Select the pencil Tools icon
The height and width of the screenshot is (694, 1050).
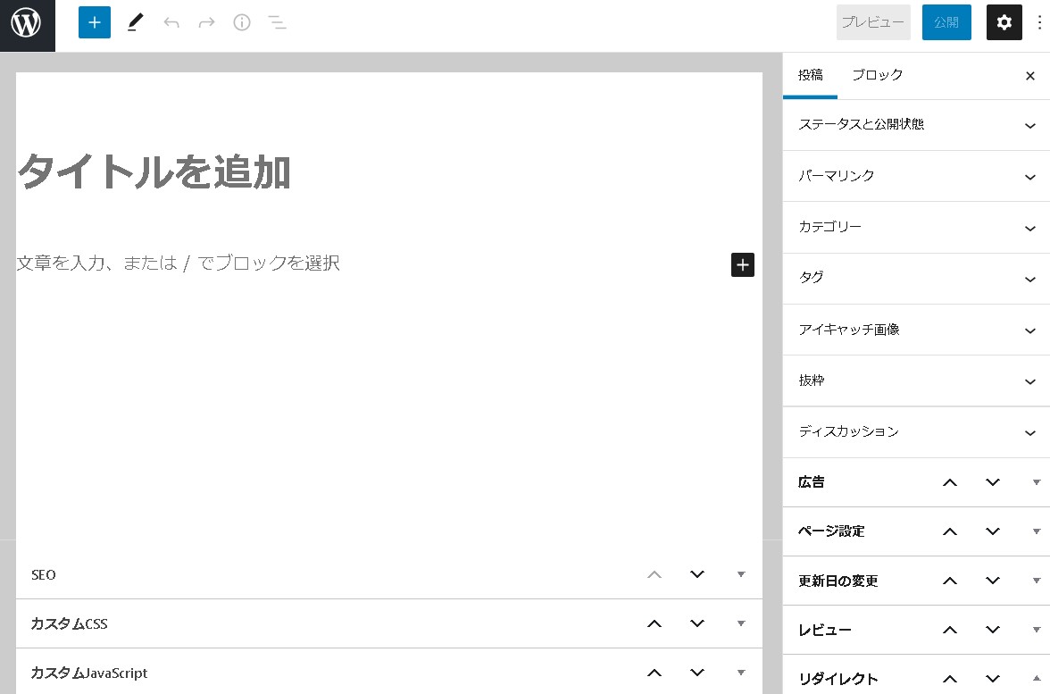(x=135, y=22)
